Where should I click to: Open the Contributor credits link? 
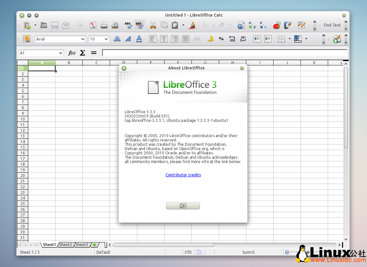point(183,175)
